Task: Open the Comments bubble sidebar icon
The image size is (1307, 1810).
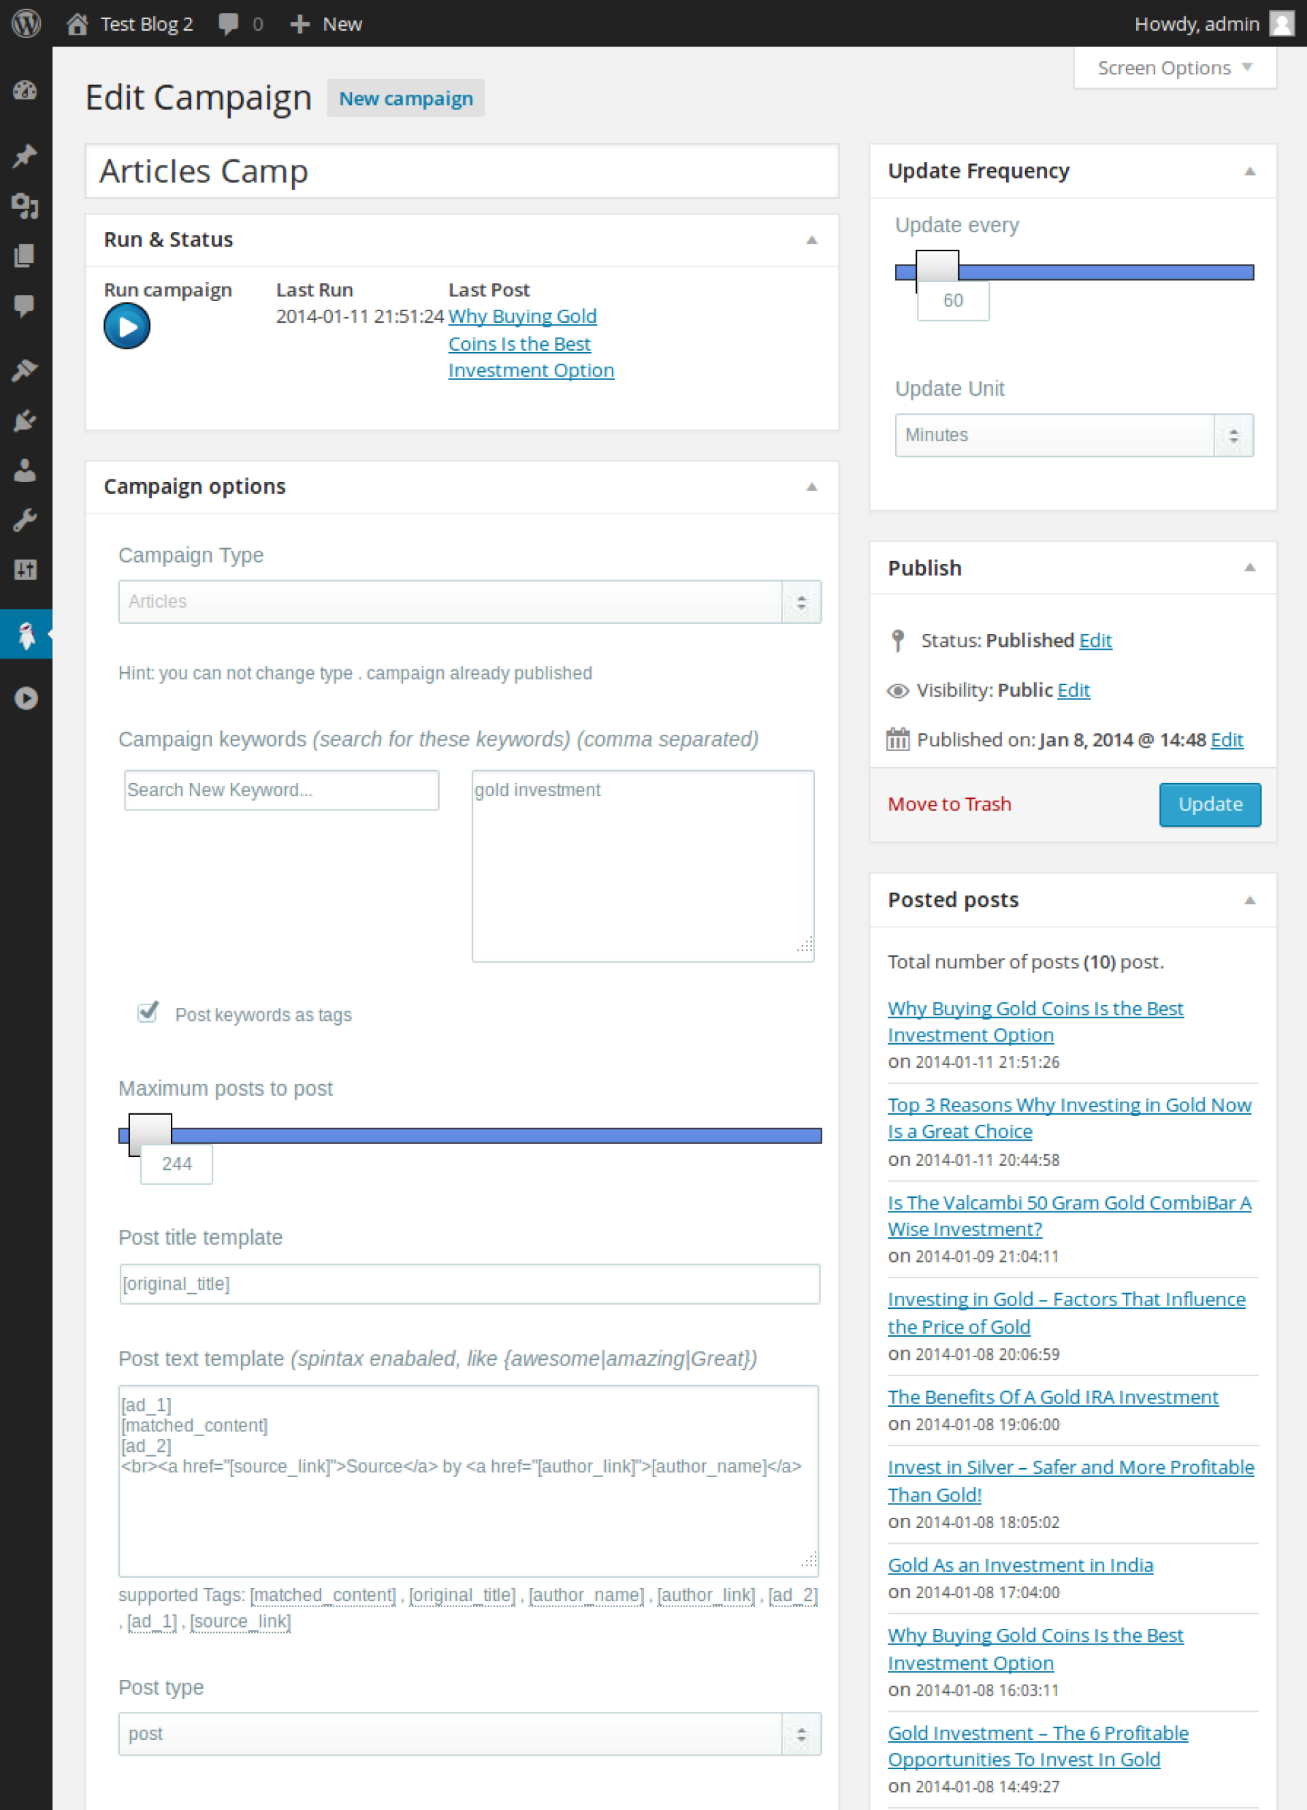Action: pyautogui.click(x=26, y=305)
